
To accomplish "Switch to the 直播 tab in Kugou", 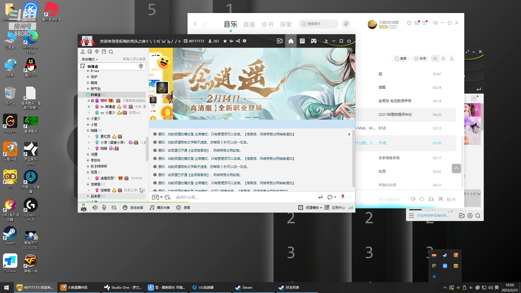I will (249, 24).
